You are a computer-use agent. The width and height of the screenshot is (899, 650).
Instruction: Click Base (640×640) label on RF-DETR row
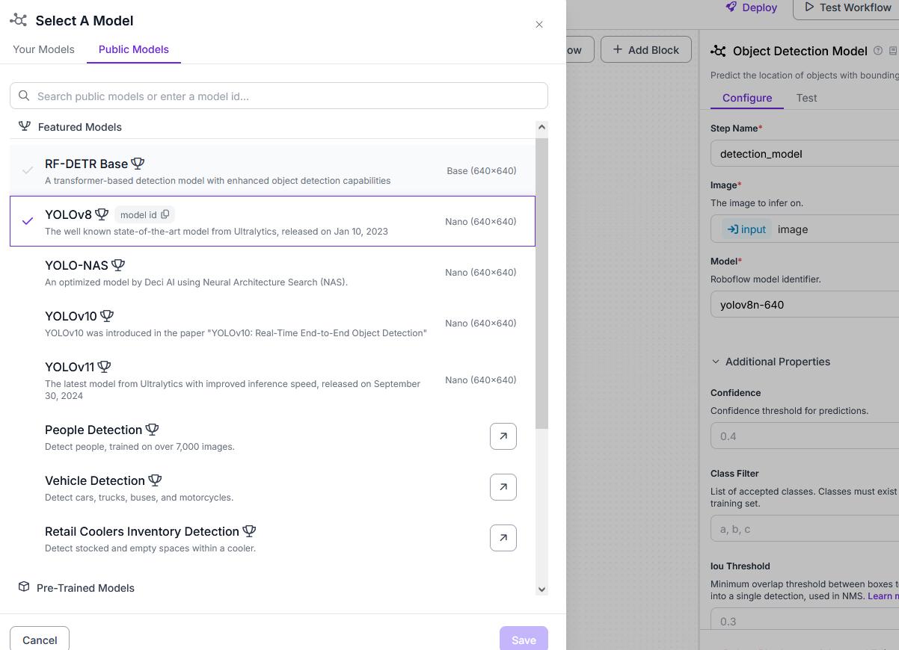pos(482,170)
